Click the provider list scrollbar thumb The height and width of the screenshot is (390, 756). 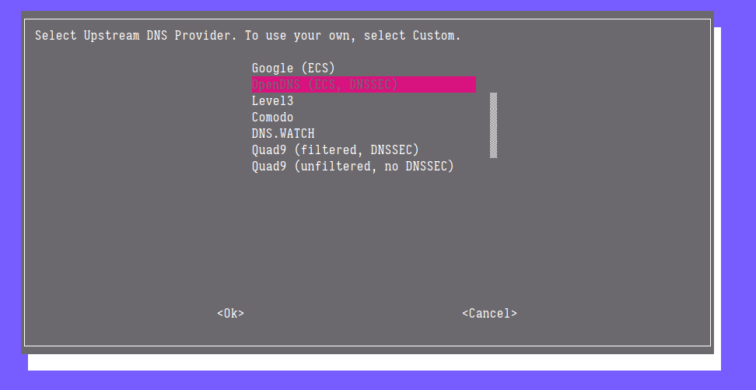(x=494, y=125)
